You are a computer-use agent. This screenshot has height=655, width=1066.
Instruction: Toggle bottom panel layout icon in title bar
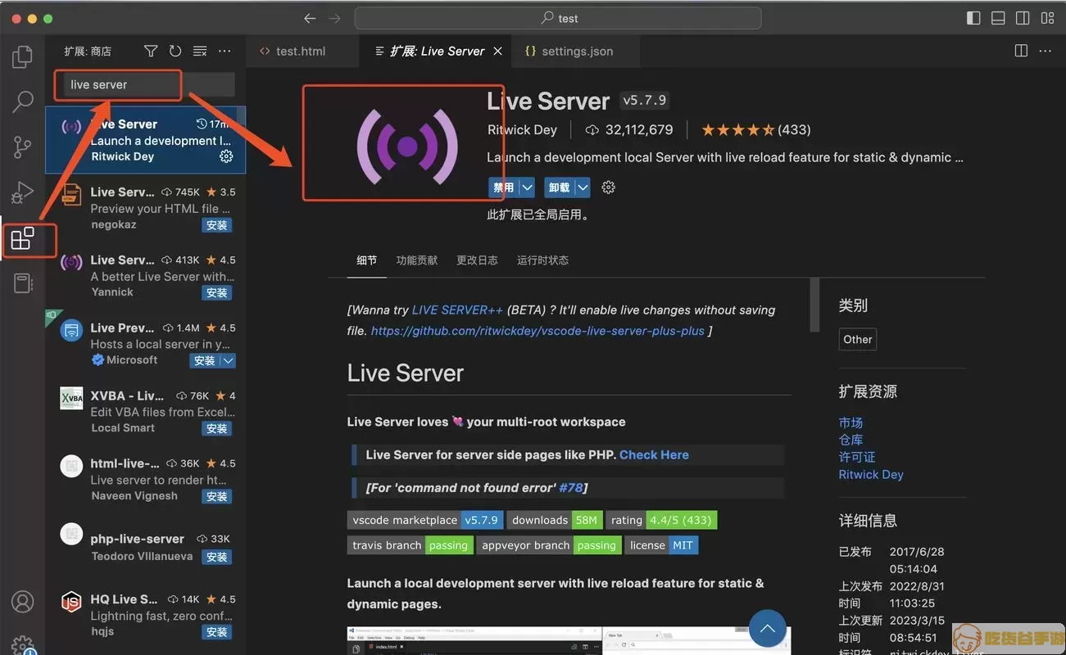998,18
